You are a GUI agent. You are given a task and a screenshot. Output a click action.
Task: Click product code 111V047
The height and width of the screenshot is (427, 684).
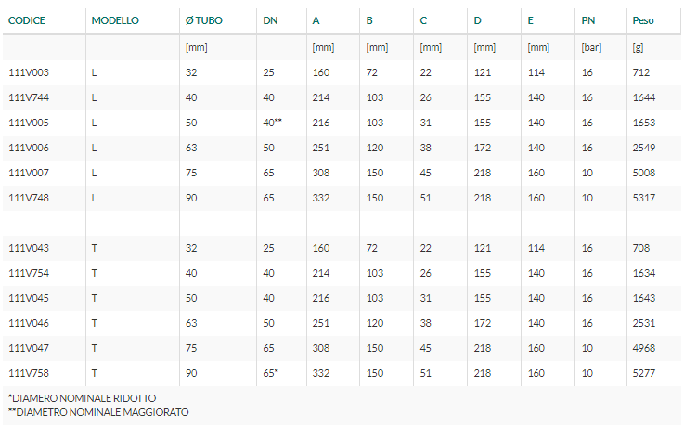[29, 348]
